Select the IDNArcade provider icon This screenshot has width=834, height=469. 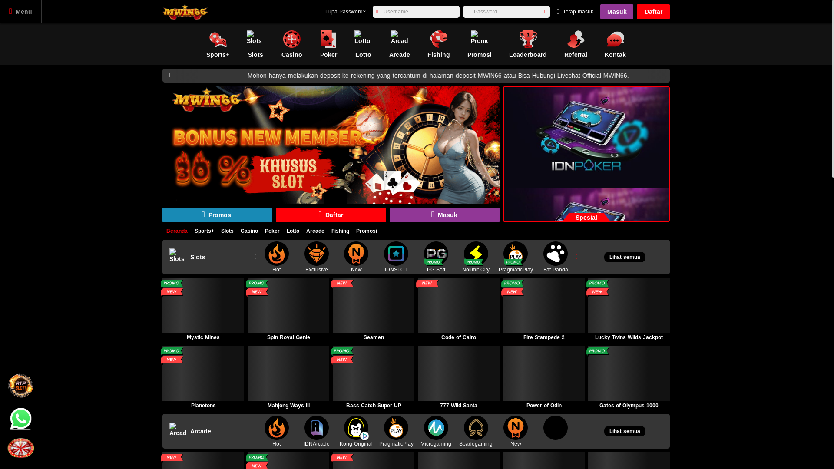(x=317, y=428)
